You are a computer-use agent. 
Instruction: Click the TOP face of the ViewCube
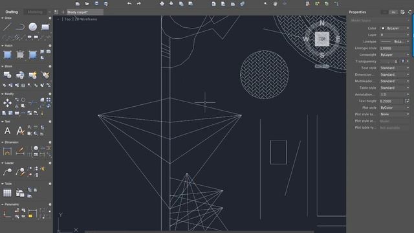tap(322, 39)
